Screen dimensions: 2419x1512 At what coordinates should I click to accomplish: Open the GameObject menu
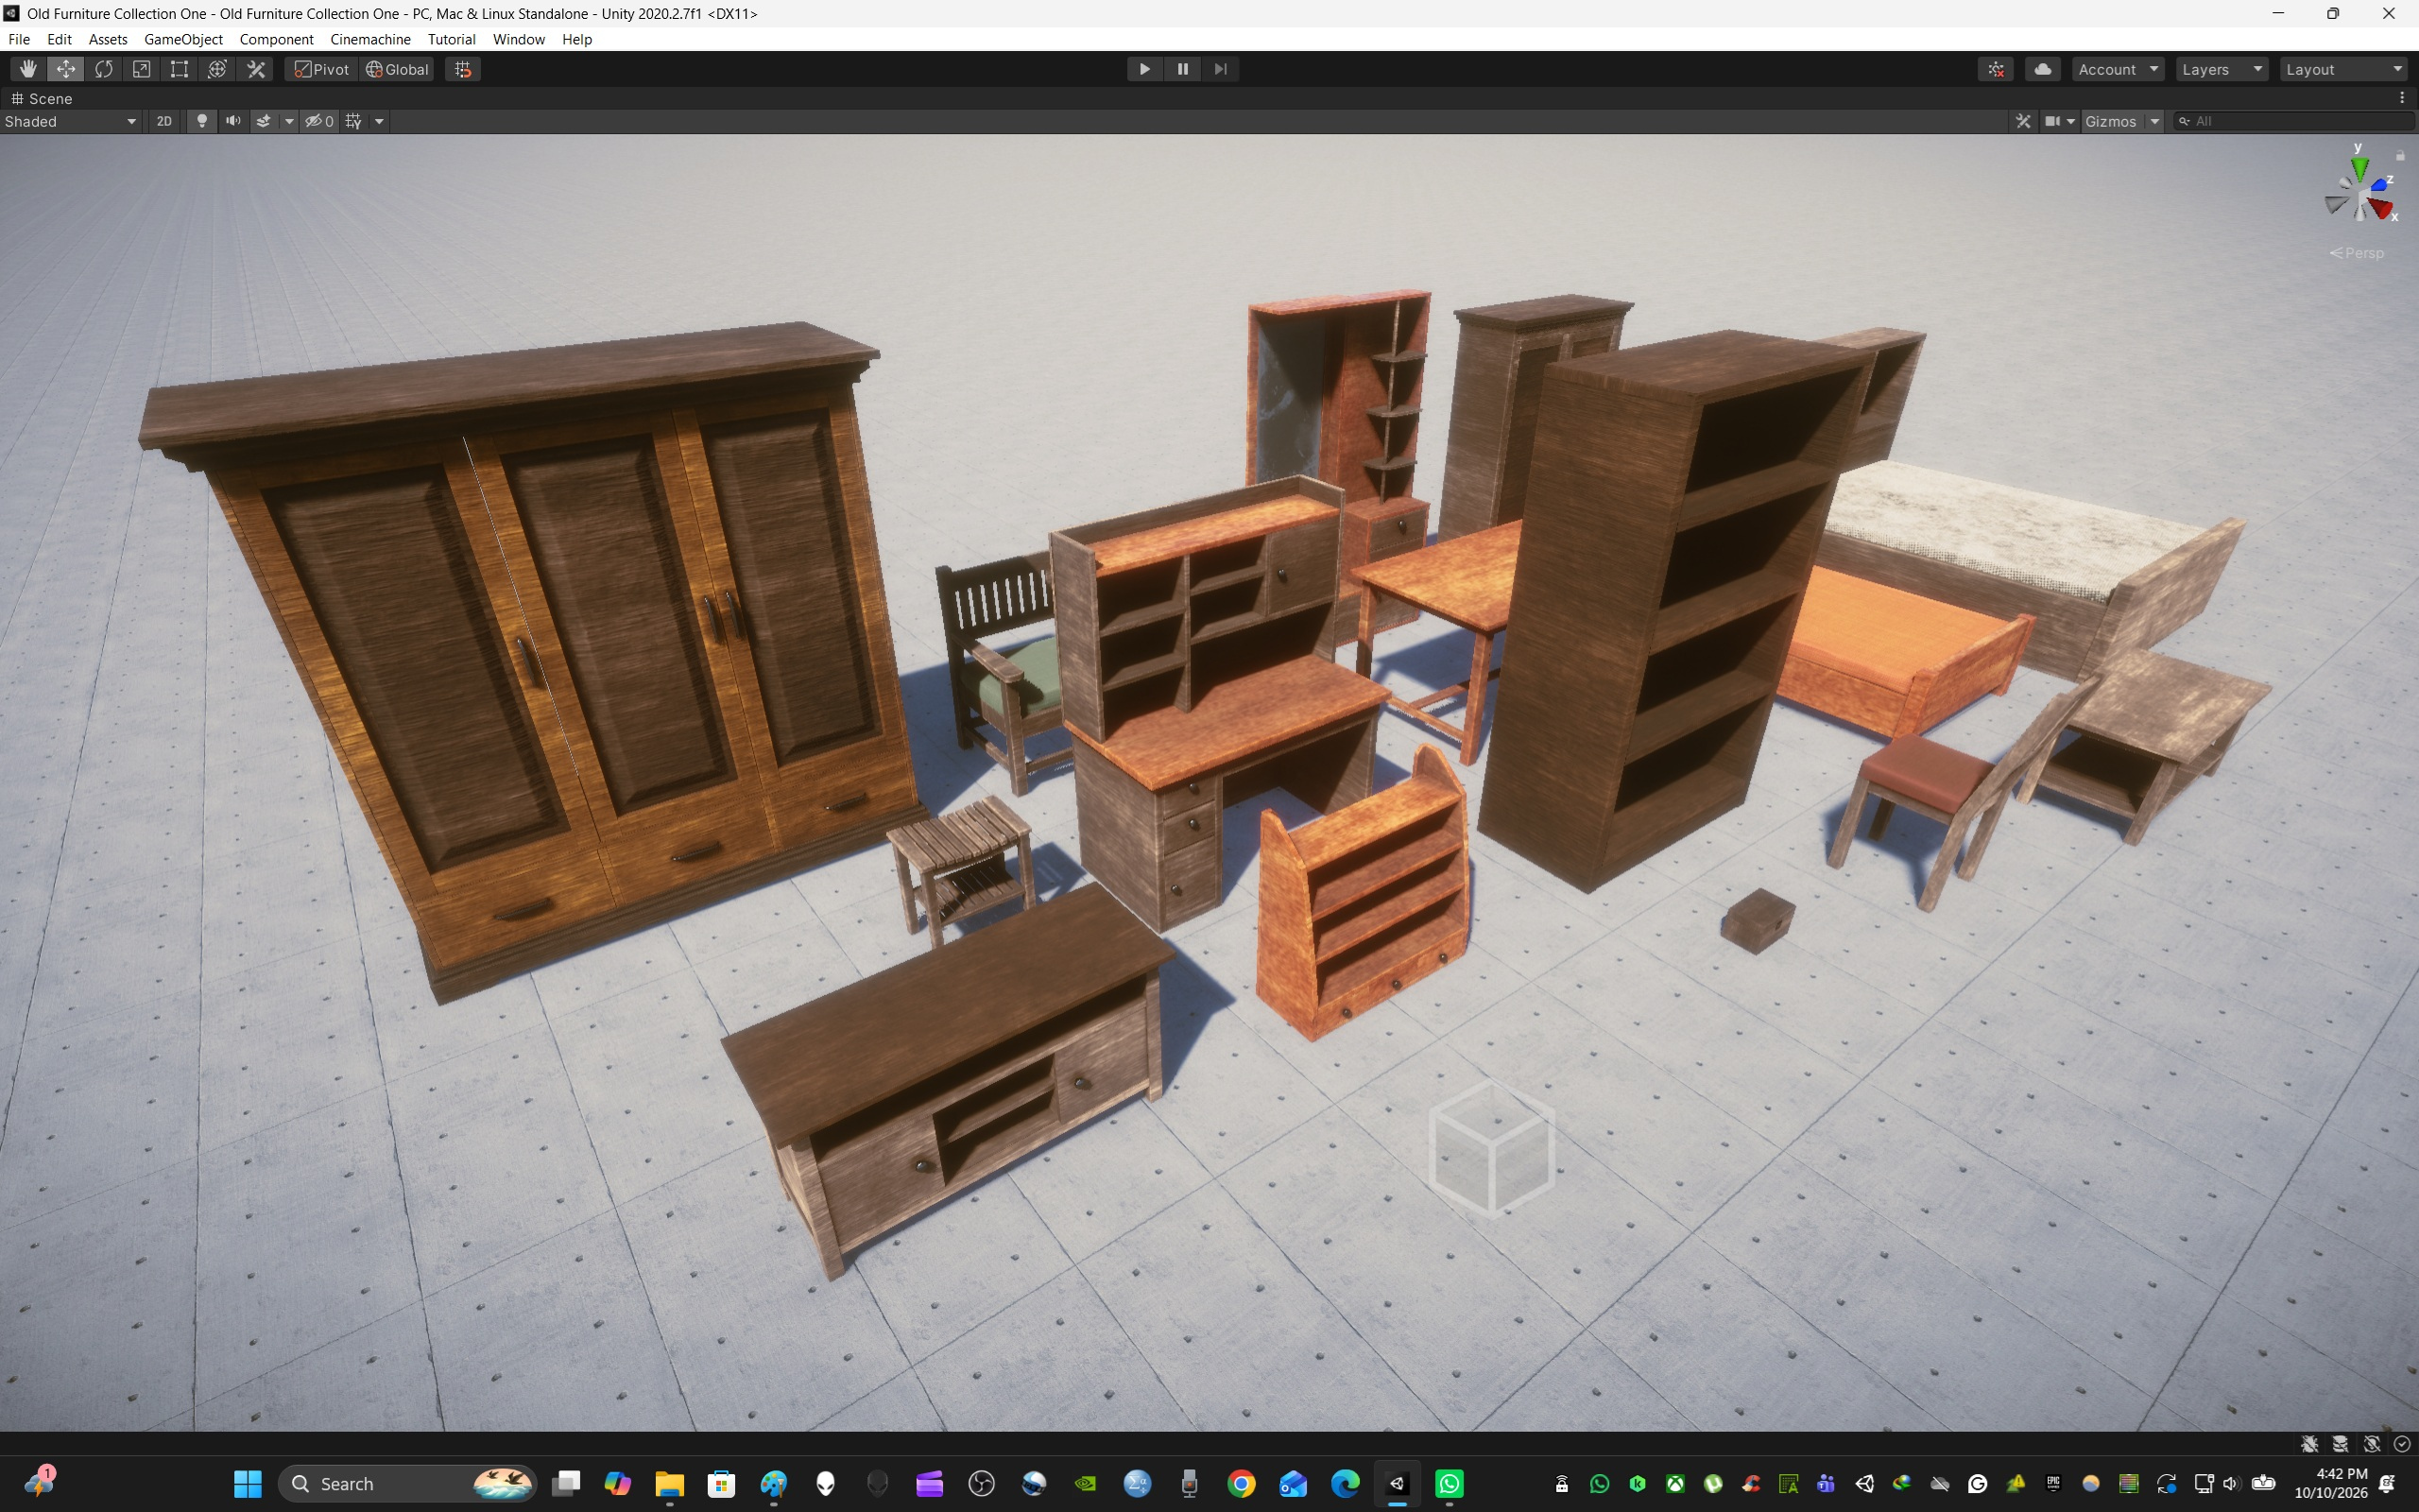tap(183, 39)
